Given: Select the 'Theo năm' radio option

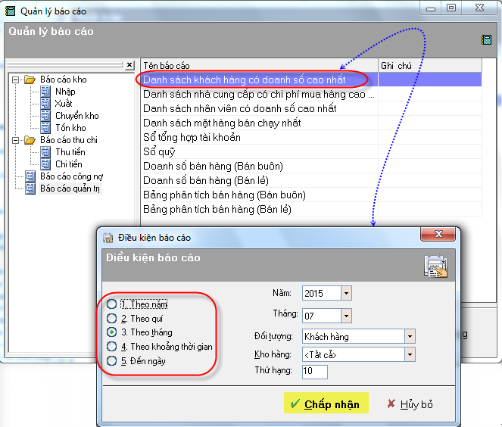Looking at the screenshot, I should coord(112,304).
